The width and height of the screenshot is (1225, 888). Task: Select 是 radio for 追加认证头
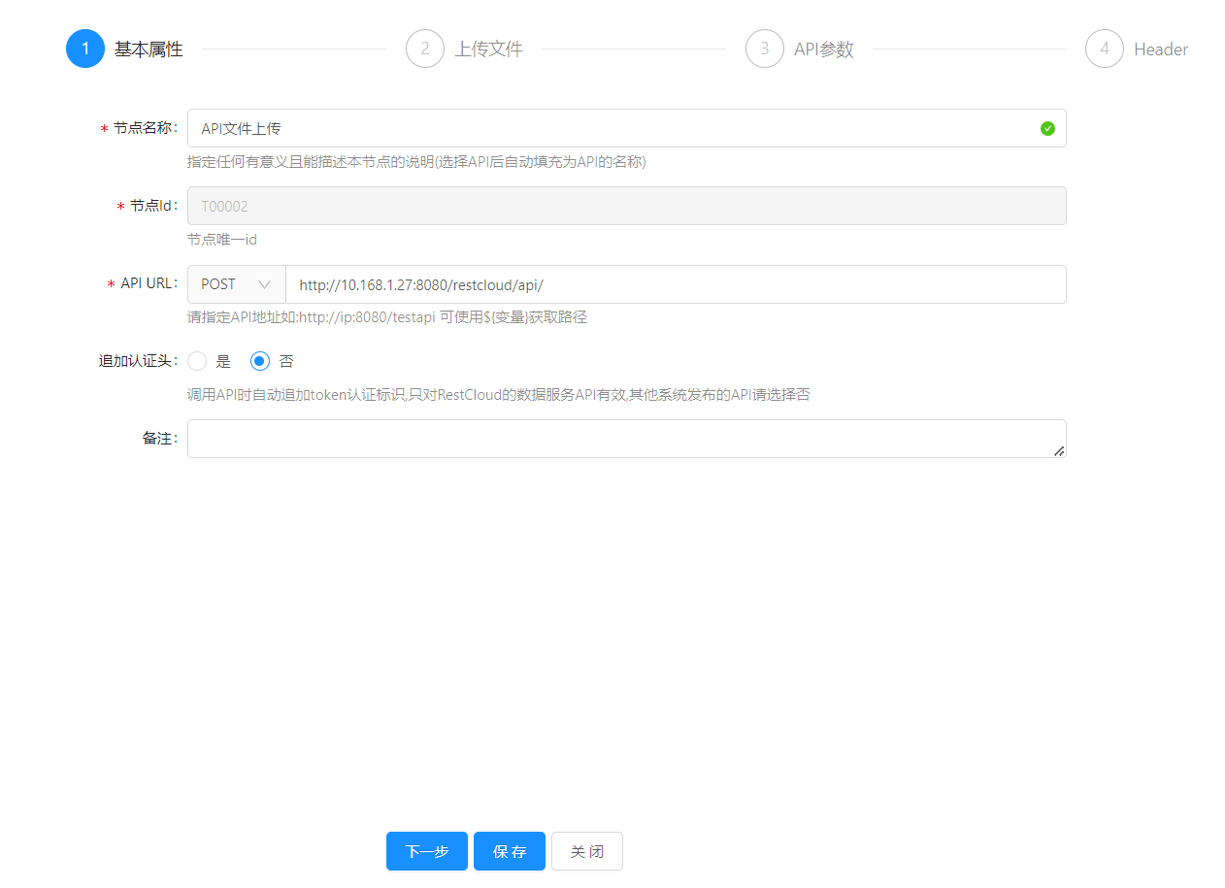tap(197, 361)
